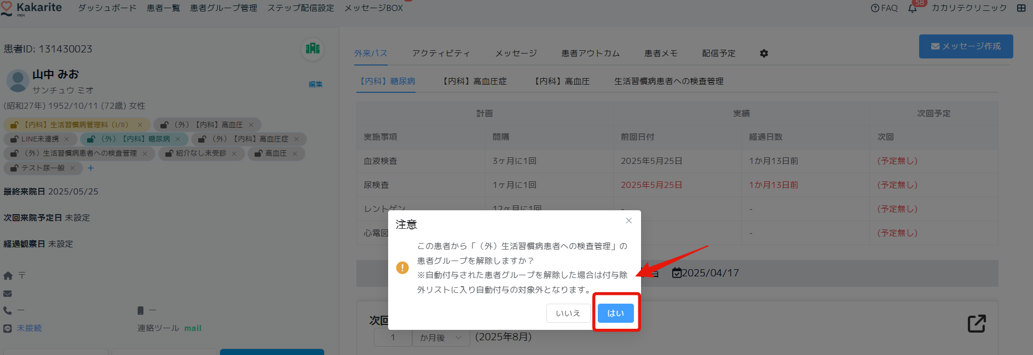Screen dimensions: 1033x355
Task: Click the calendar icon beside 2025/04/17
Action: pyautogui.click(x=677, y=273)
